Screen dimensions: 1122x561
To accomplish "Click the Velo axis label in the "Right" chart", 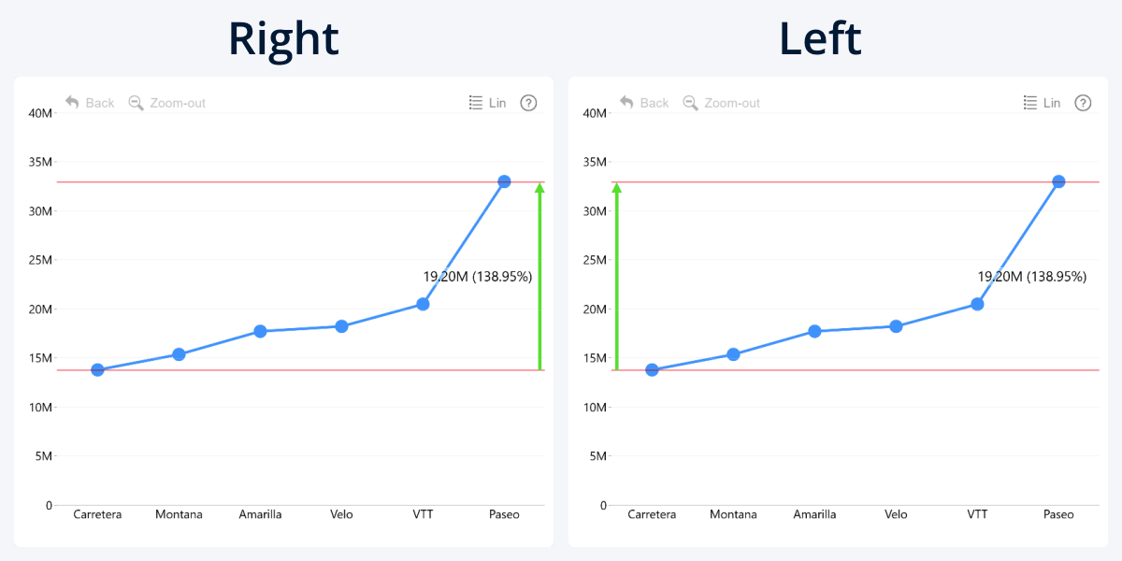I will [x=341, y=514].
